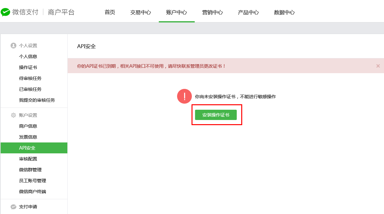View 待审核任务 in sidebar
The width and height of the screenshot is (384, 214).
[x=30, y=78]
